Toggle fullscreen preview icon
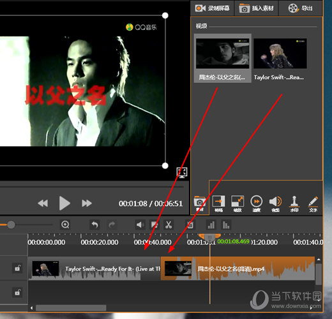 [x=182, y=172]
